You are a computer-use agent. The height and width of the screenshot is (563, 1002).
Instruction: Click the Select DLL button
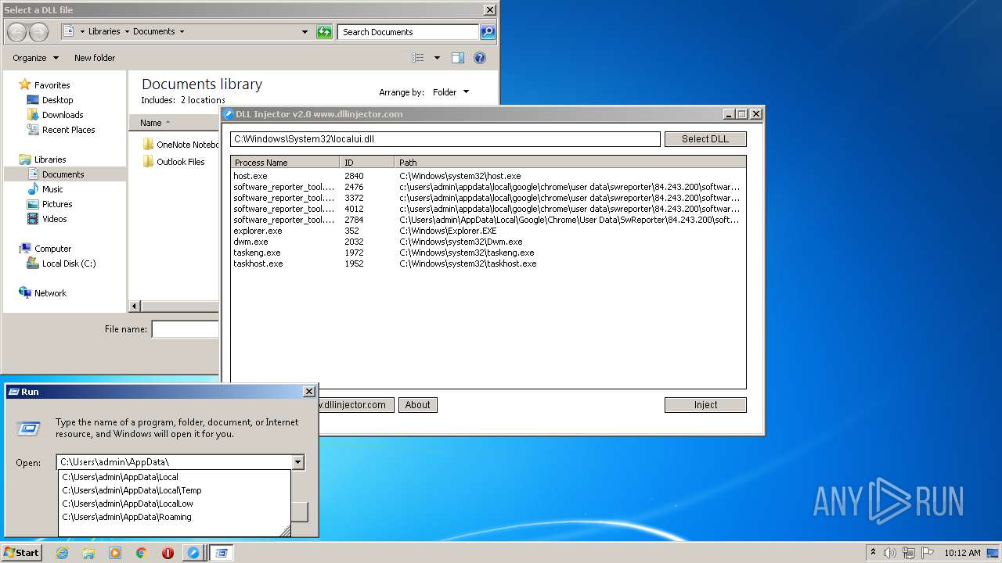(705, 139)
